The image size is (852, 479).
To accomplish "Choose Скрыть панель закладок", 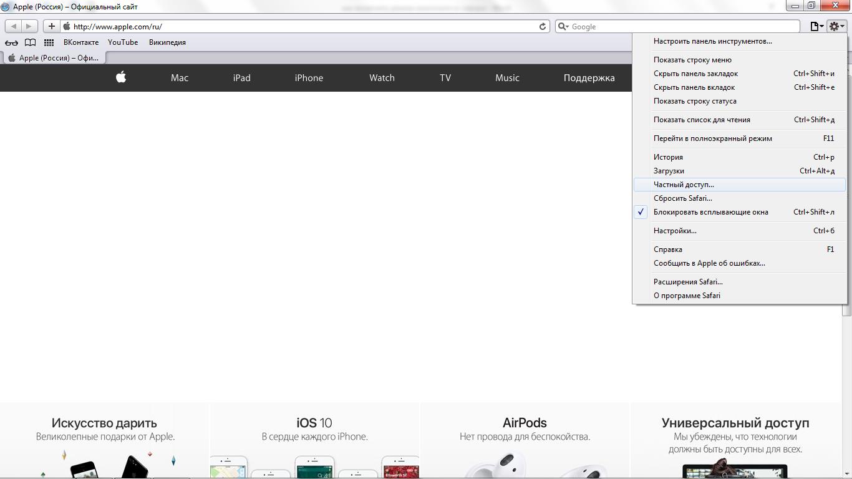I will point(740,74).
